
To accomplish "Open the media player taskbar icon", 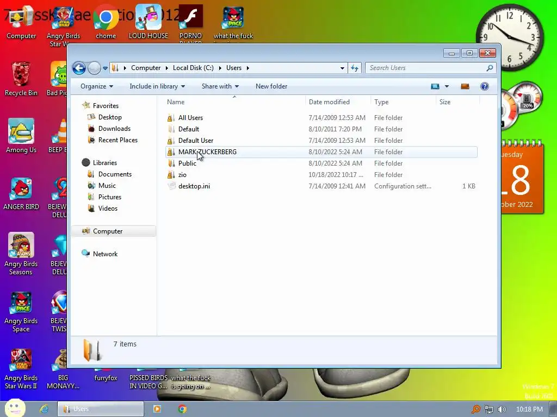I will tap(157, 409).
